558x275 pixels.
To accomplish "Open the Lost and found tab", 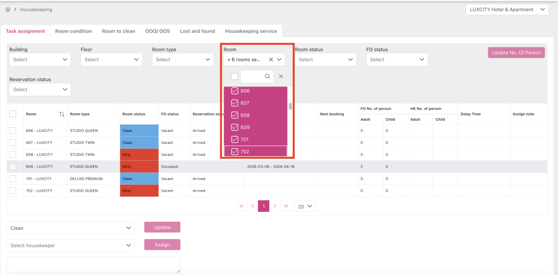I will (x=197, y=32).
